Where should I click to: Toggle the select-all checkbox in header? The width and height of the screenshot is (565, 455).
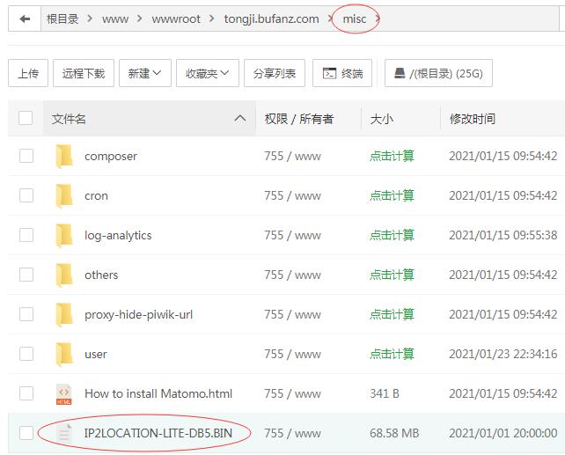tap(26, 118)
